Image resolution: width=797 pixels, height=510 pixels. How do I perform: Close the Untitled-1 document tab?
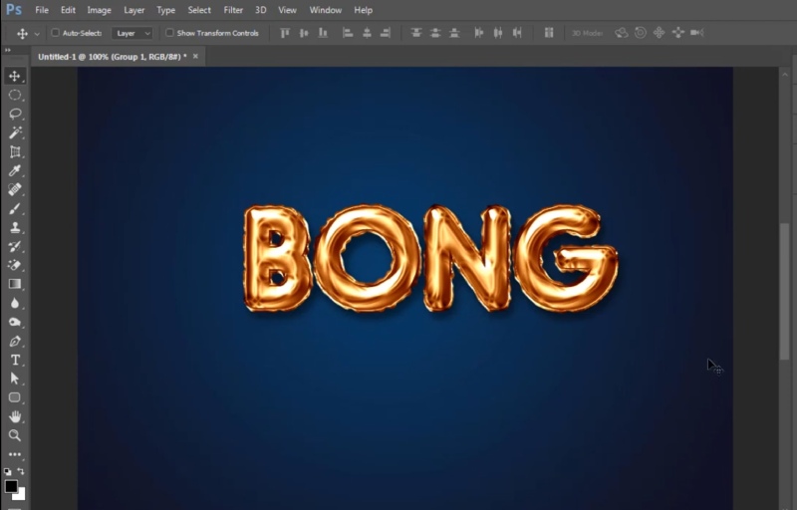point(195,57)
